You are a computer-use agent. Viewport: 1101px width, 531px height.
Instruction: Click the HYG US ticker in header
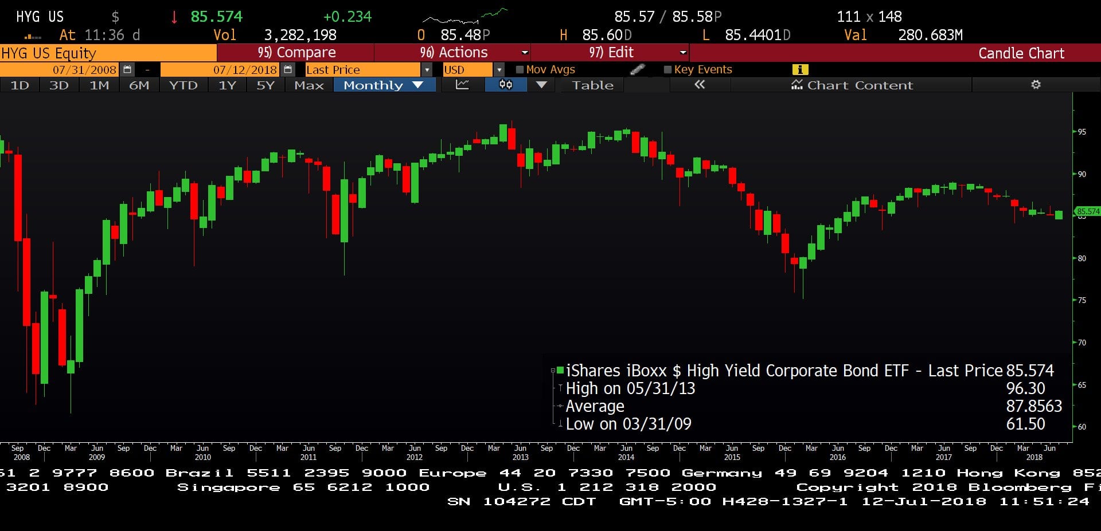40,17
